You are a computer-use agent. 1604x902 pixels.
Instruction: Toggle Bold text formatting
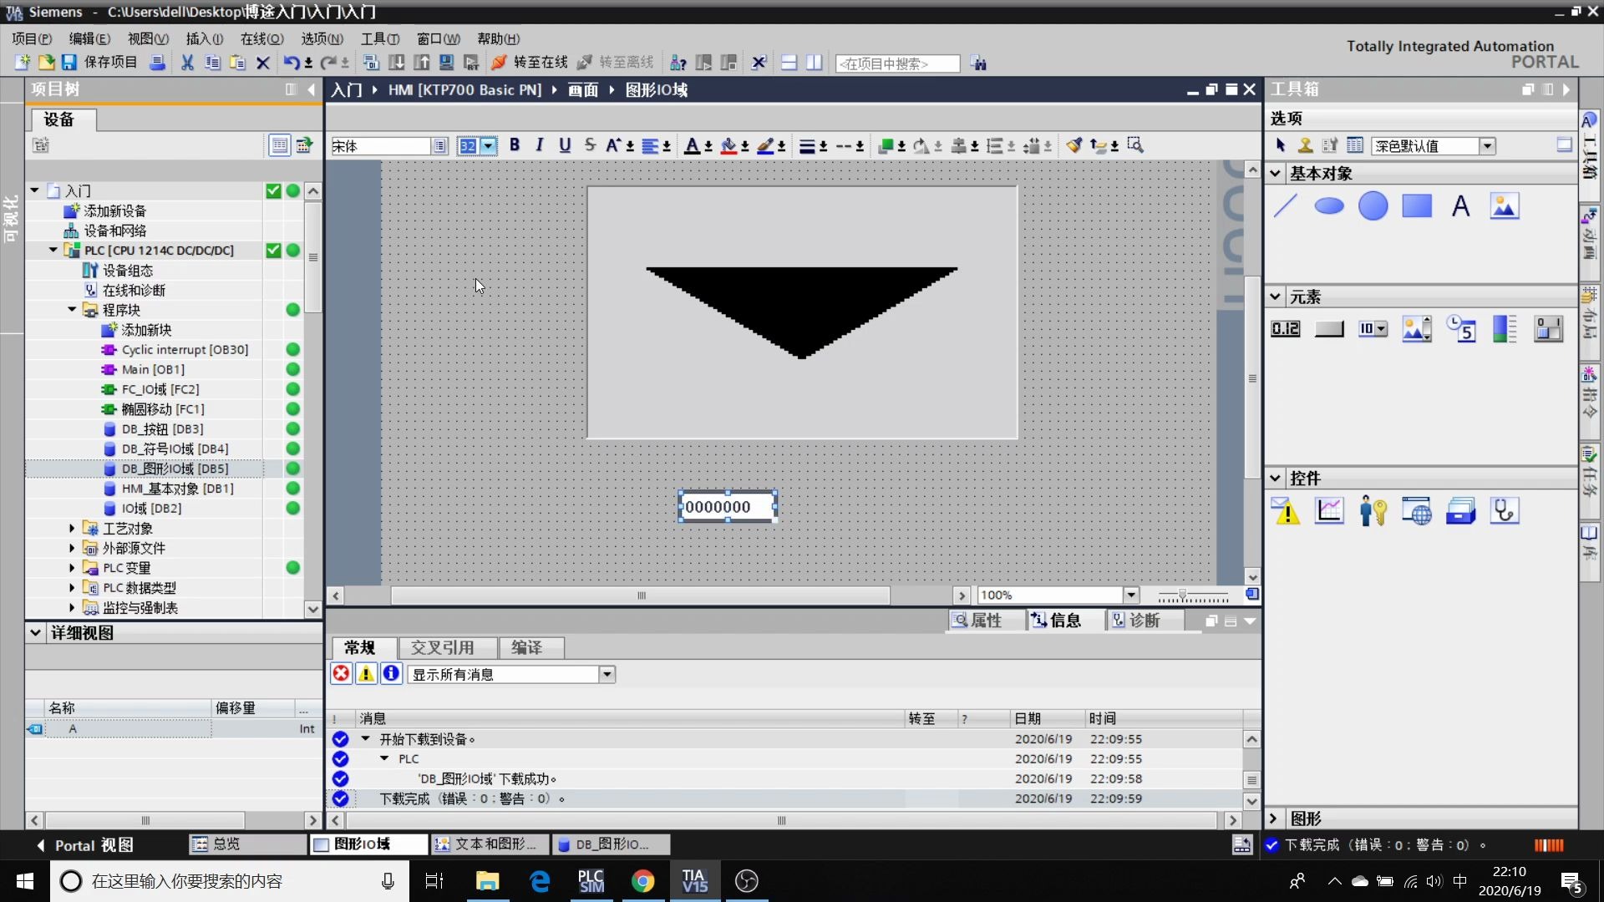pos(515,145)
